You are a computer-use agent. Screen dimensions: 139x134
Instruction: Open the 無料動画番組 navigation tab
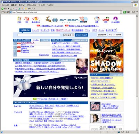(x=77, y=30)
